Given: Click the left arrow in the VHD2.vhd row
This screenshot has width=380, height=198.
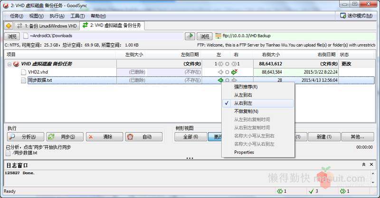Looking at the screenshot, I should tap(220, 72).
